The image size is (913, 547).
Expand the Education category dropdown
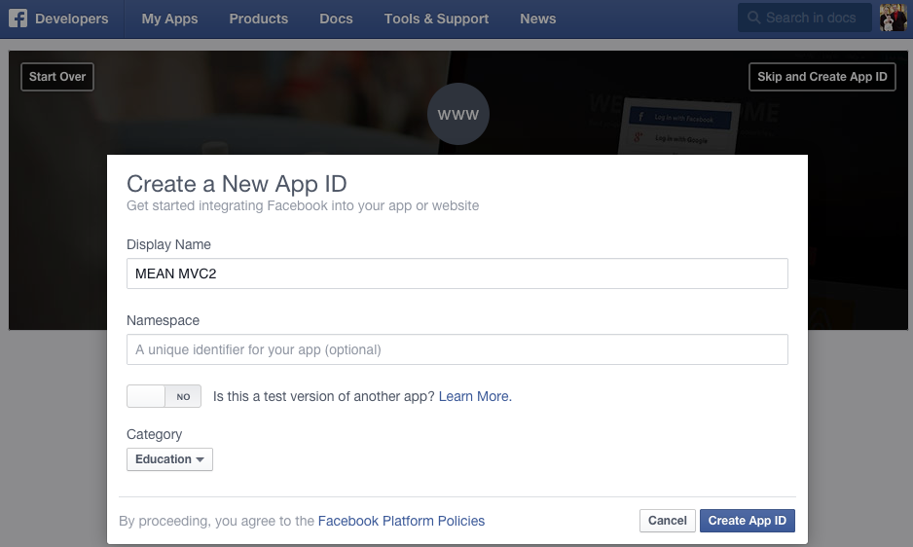[x=169, y=459]
